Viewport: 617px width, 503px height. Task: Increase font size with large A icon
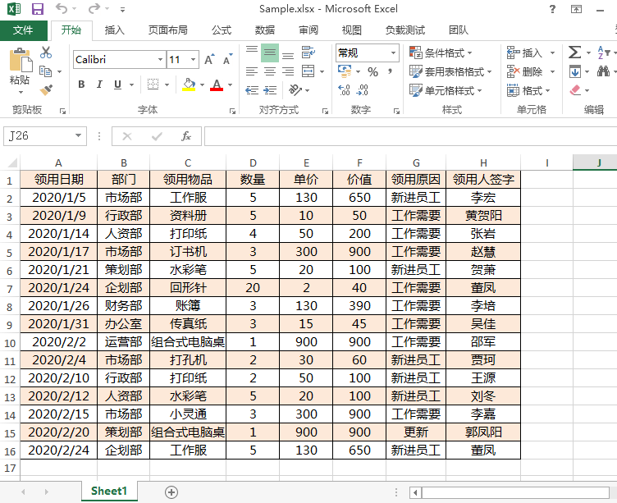(x=210, y=59)
